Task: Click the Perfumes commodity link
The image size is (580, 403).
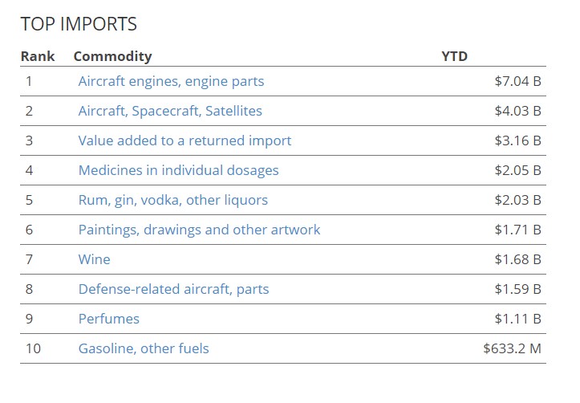Action: coord(109,319)
